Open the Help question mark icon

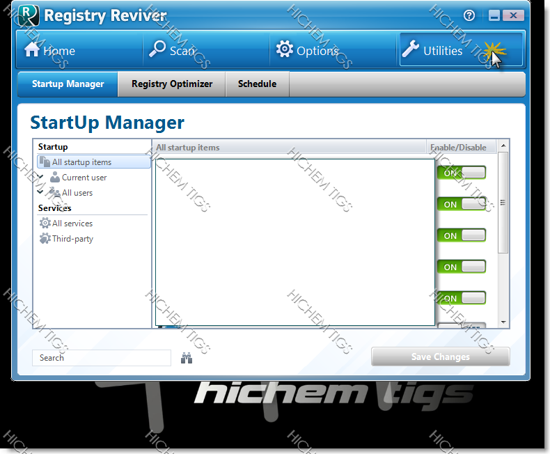click(x=469, y=15)
